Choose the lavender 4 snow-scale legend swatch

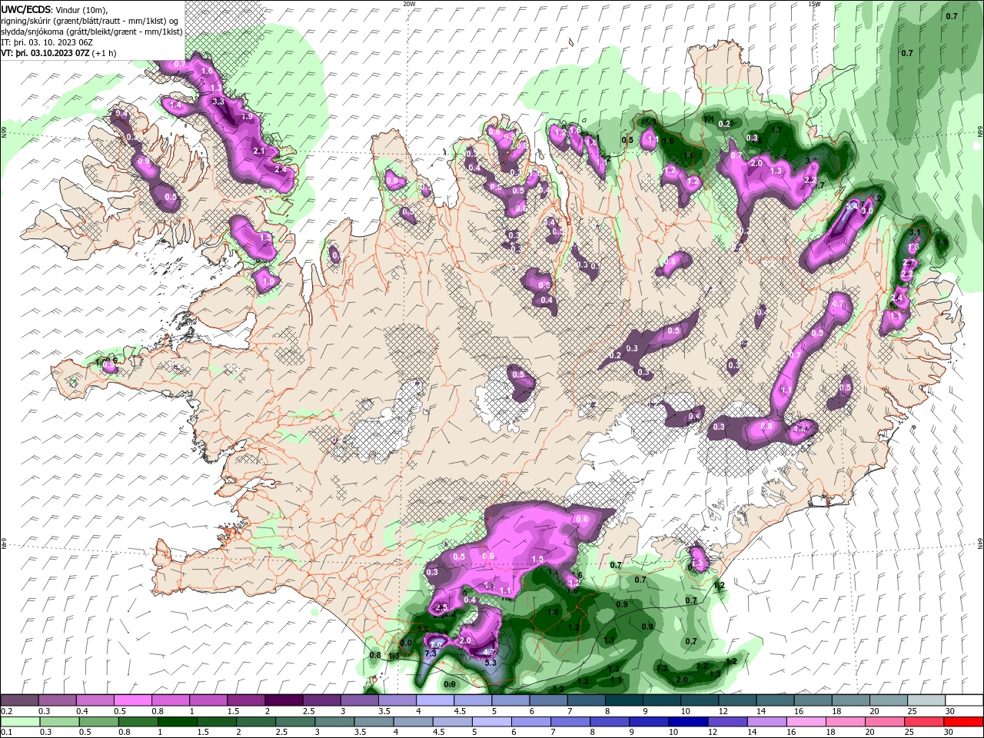point(435,700)
